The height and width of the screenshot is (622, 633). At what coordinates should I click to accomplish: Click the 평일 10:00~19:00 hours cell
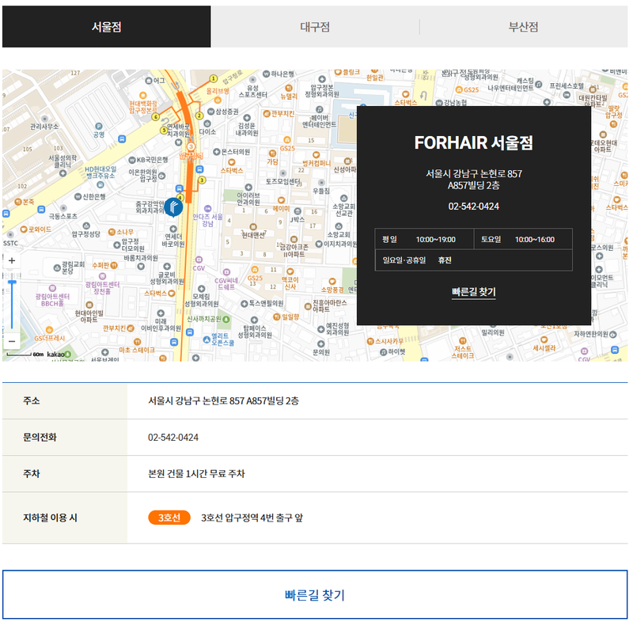coord(424,239)
